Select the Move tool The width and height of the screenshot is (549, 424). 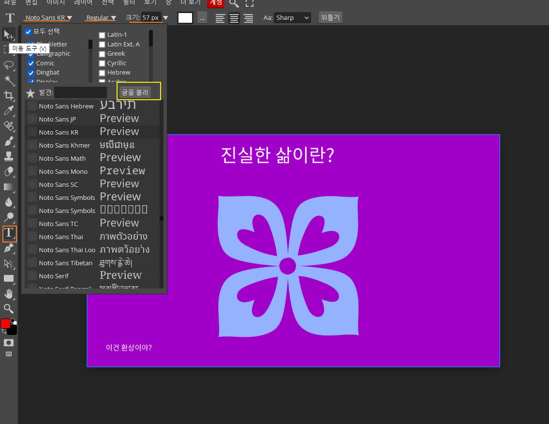pos(10,35)
